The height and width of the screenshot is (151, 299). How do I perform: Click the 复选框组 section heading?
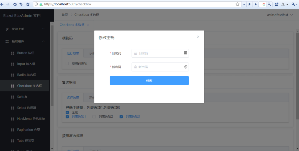point(69,83)
